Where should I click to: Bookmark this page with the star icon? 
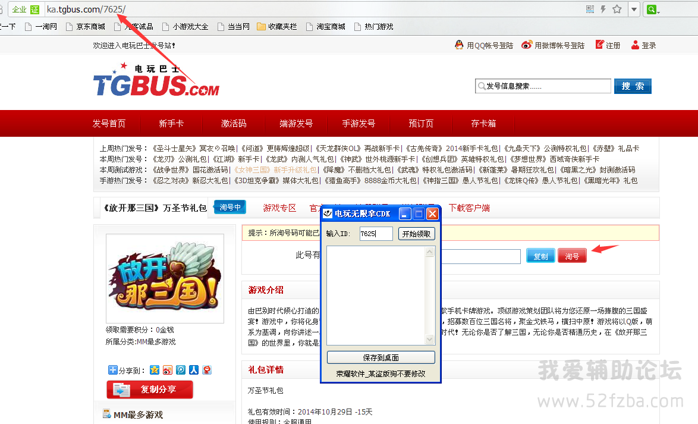coord(617,9)
